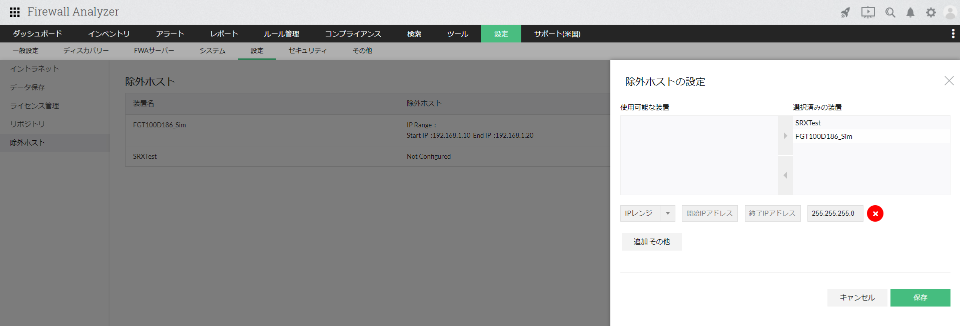Open レポート menu
Screen dimensions: 960x326
[224, 33]
